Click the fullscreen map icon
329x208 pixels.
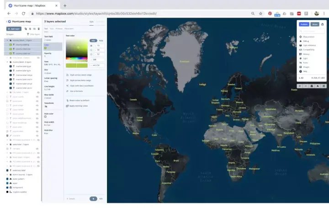coord(323,85)
